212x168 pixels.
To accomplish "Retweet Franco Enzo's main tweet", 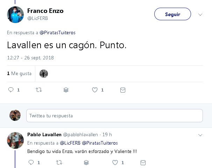I will 39,90.
